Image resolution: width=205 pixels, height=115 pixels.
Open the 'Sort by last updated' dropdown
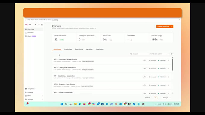tap(159, 54)
